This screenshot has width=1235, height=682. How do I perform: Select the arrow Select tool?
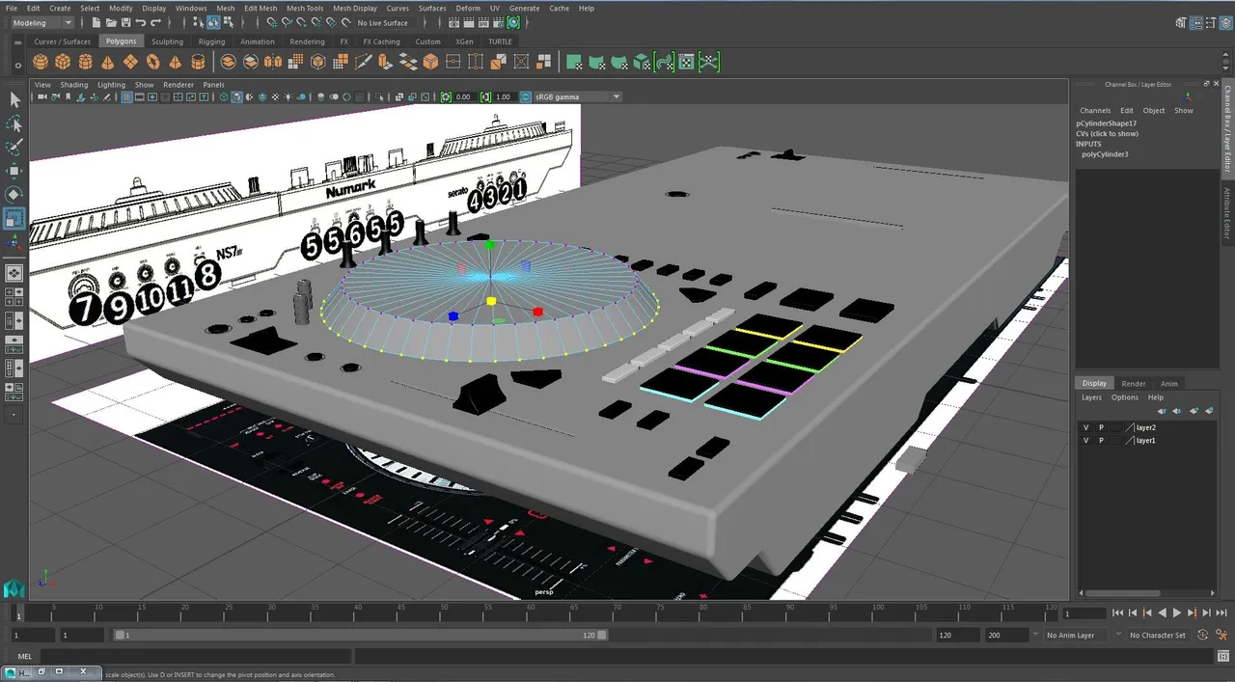point(14,100)
